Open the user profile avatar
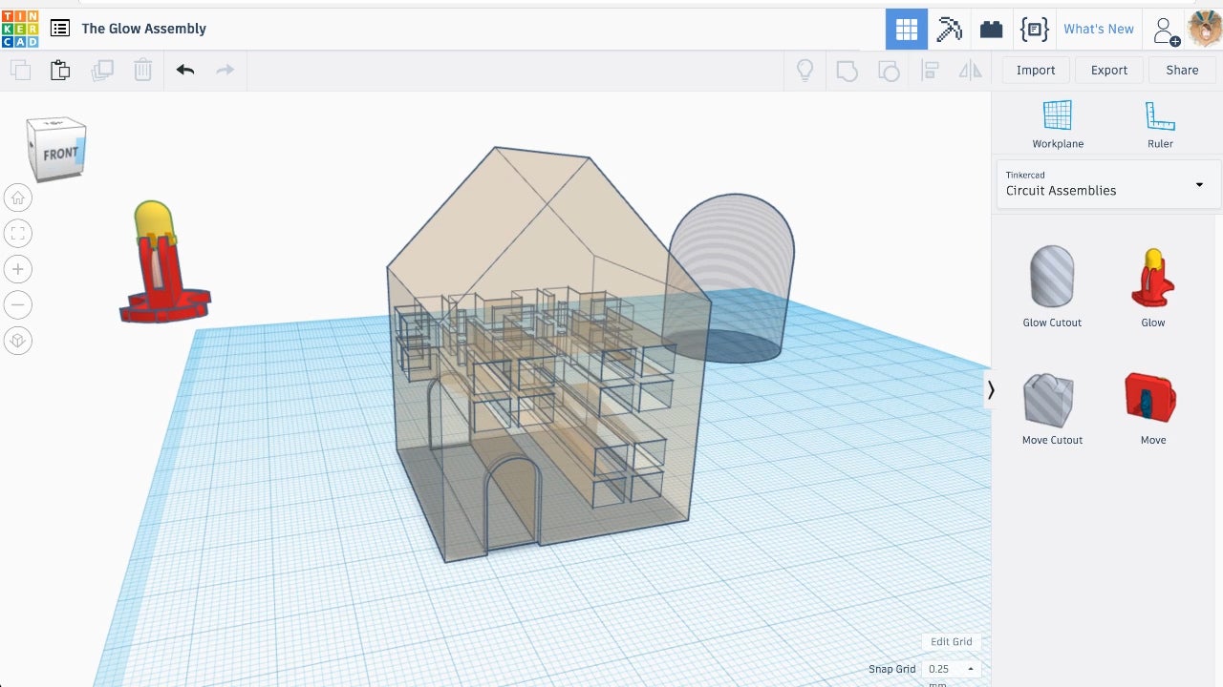 [x=1204, y=29]
